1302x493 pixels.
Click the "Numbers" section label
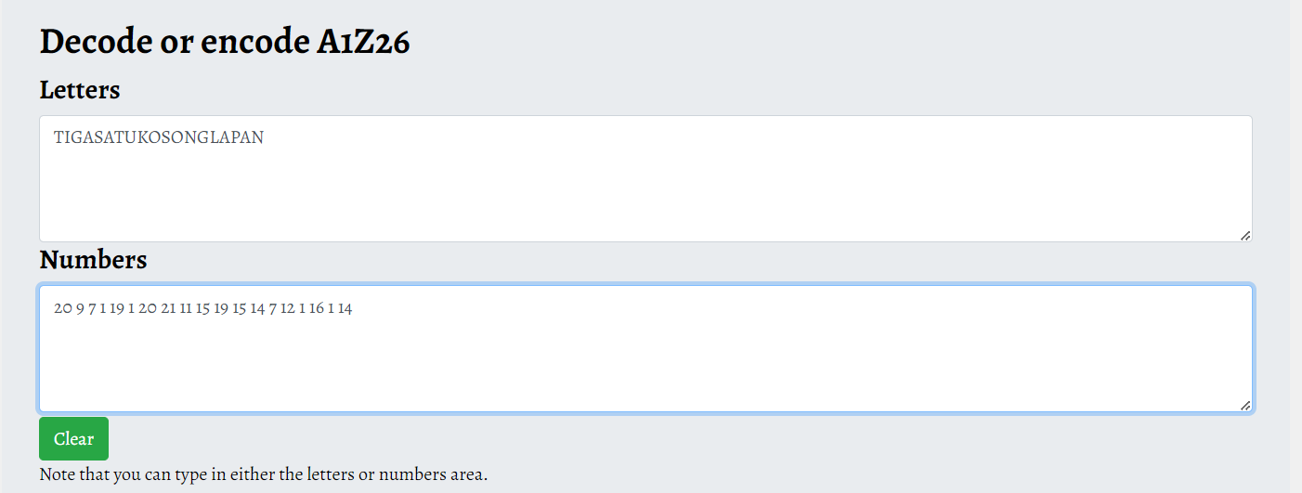(x=93, y=260)
